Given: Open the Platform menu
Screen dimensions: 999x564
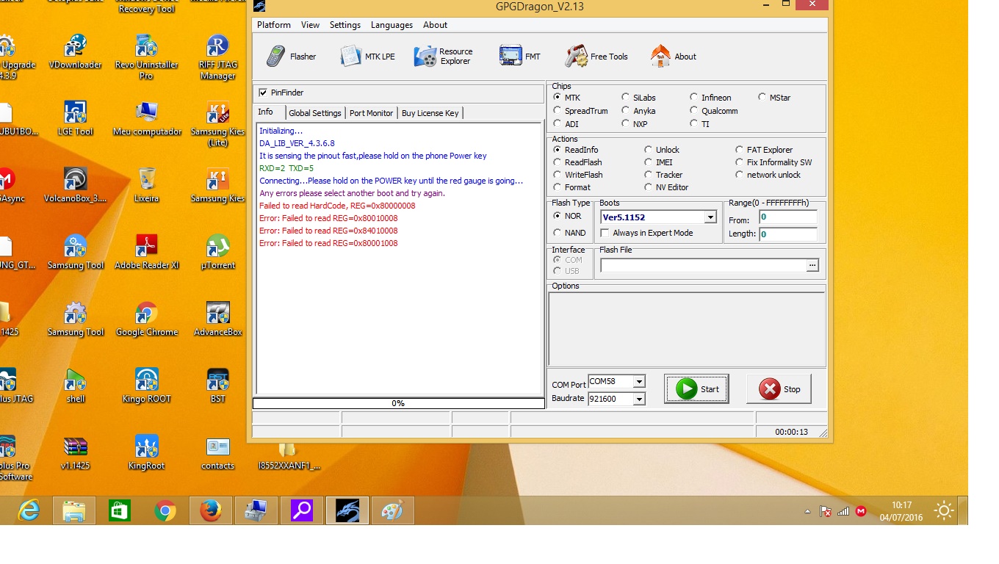Looking at the screenshot, I should coord(274,25).
